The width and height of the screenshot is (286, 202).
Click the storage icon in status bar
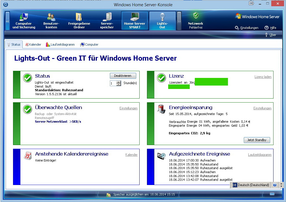108,195
